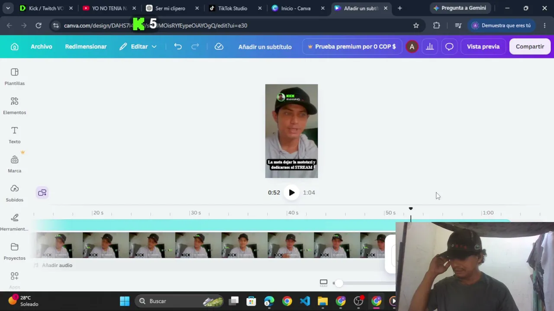Viewport: 554px width, 311px height.
Task: Click the Demuestra que eres tú profile button
Action: [501, 25]
